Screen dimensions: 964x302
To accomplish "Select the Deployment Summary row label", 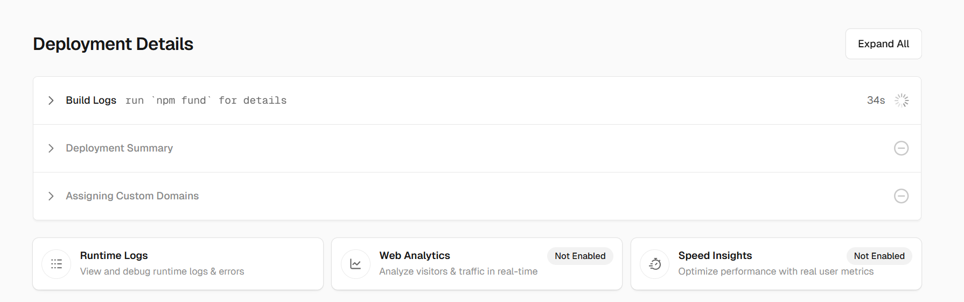I will tap(119, 148).
